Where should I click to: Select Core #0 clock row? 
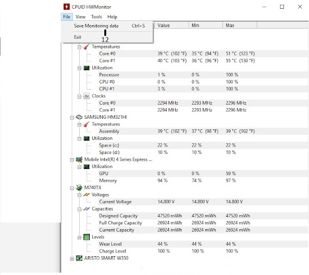point(203,103)
